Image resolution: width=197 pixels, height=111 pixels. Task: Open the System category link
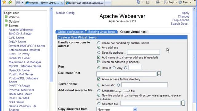14,21
